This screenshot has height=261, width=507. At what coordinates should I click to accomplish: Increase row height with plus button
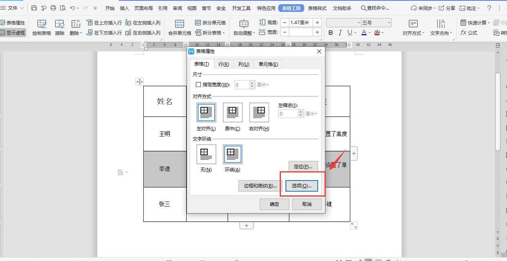pyautogui.click(x=317, y=23)
